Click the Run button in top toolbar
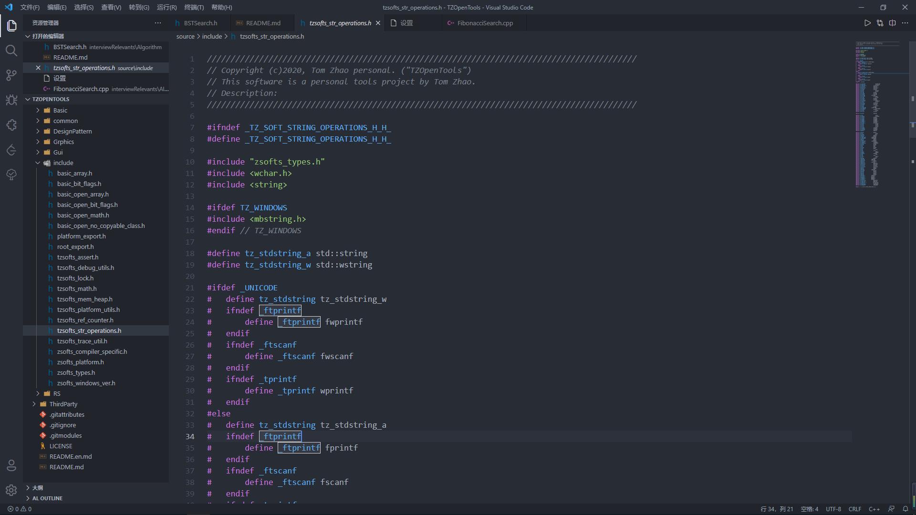 click(x=867, y=23)
